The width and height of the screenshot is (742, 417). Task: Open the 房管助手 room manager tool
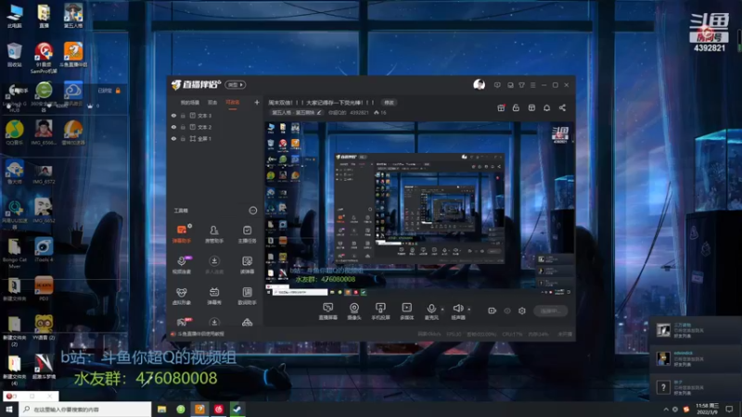click(214, 234)
